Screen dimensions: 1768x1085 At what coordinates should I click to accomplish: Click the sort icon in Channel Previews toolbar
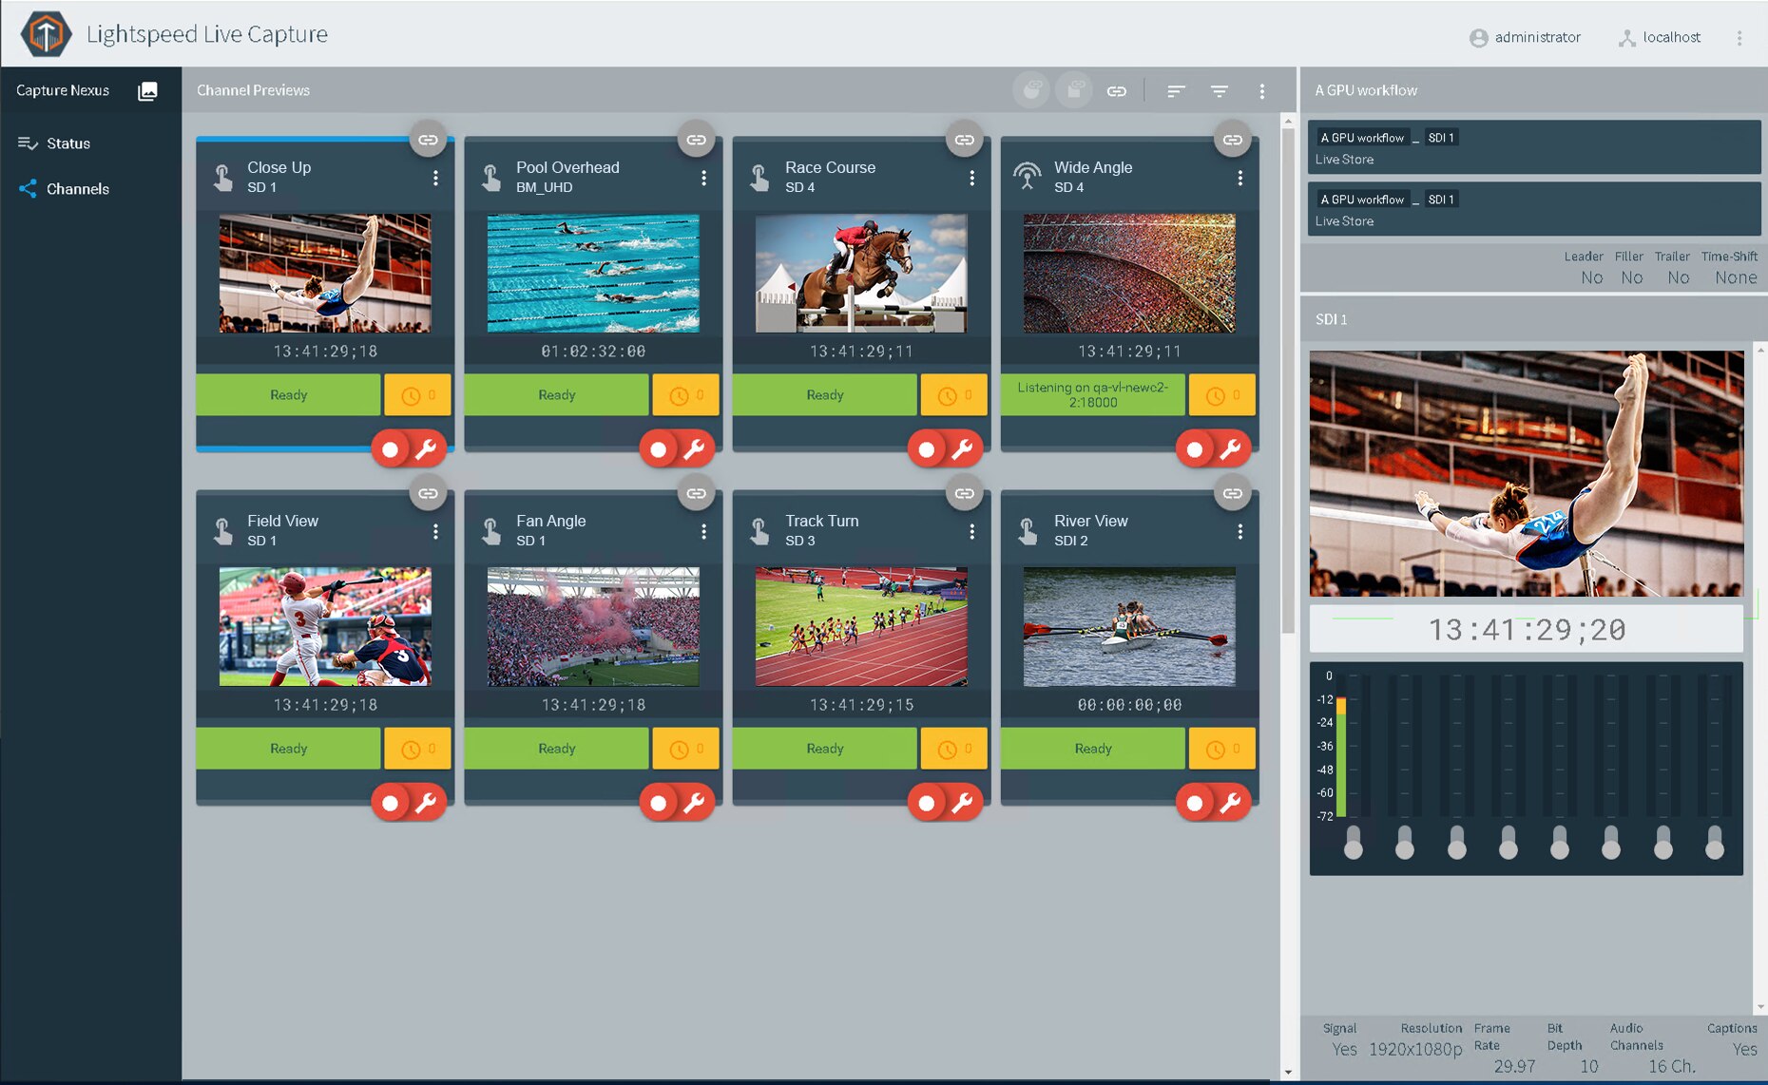pos(1176,91)
